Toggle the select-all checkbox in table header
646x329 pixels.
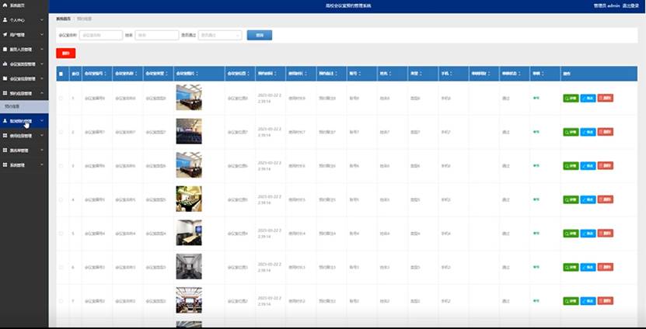coord(61,74)
